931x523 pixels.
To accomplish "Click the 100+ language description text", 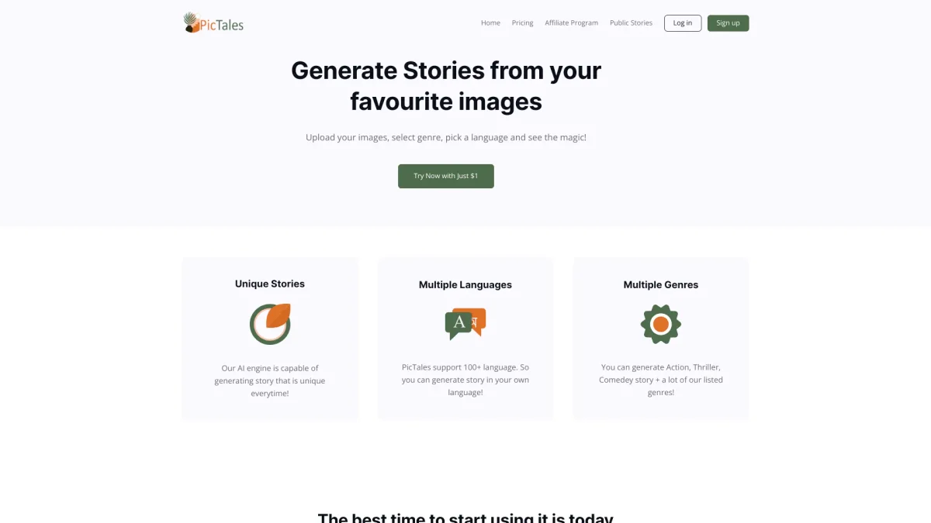I will (465, 380).
